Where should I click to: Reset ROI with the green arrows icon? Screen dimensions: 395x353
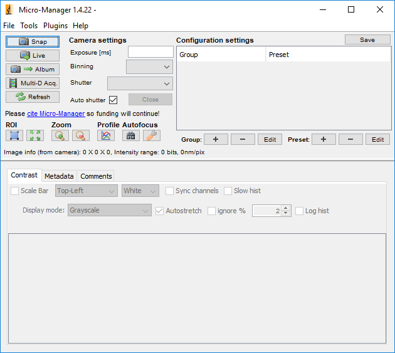pyautogui.click(x=35, y=135)
